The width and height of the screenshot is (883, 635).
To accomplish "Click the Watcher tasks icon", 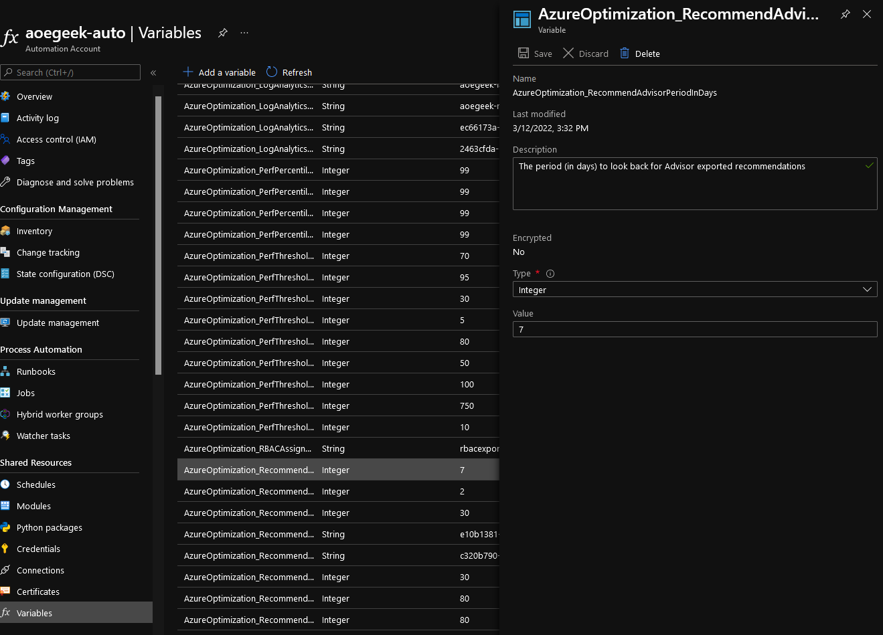I will (5, 436).
